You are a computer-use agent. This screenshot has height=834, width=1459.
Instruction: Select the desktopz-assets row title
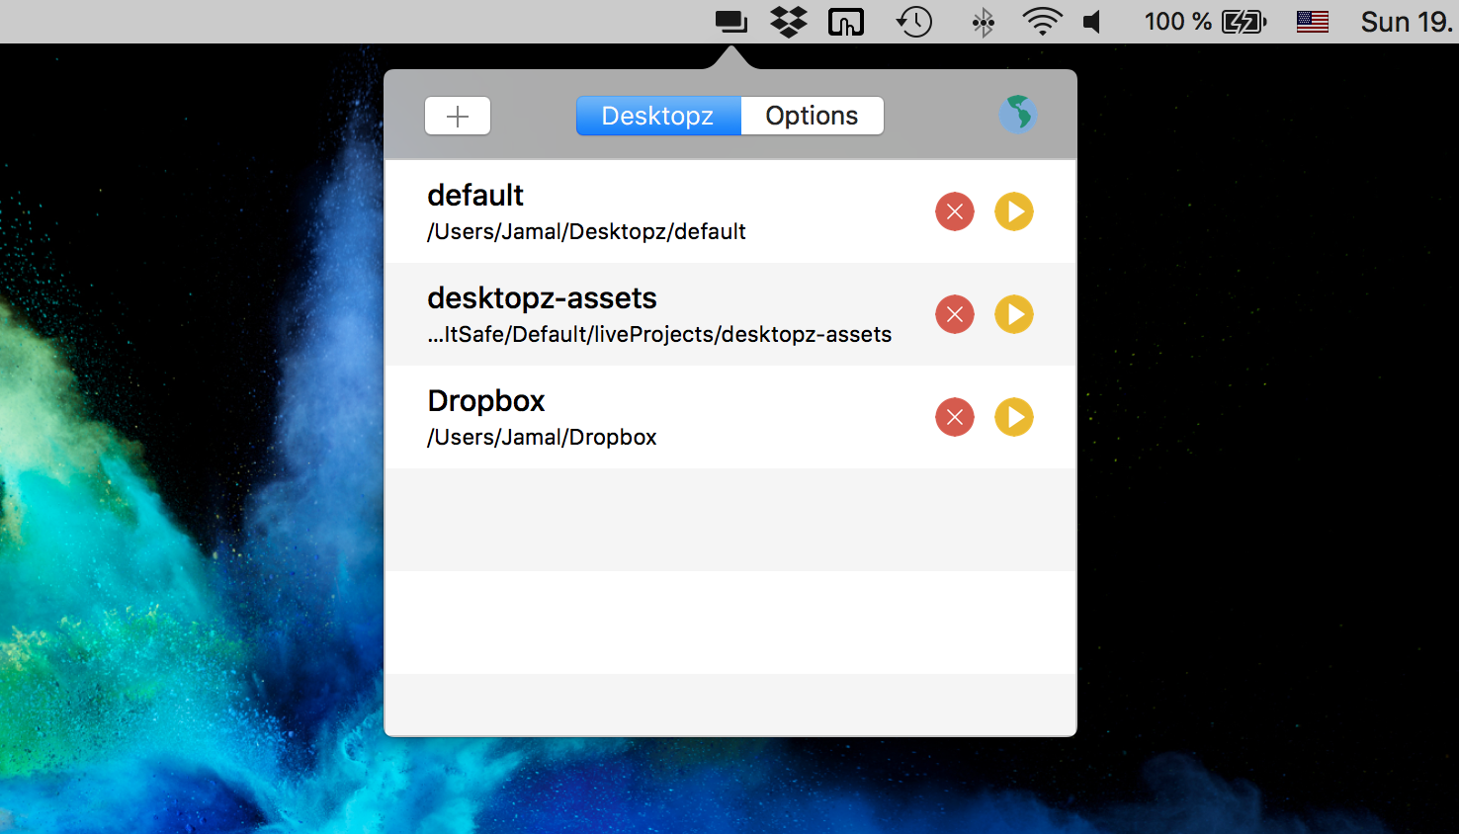pos(542,297)
